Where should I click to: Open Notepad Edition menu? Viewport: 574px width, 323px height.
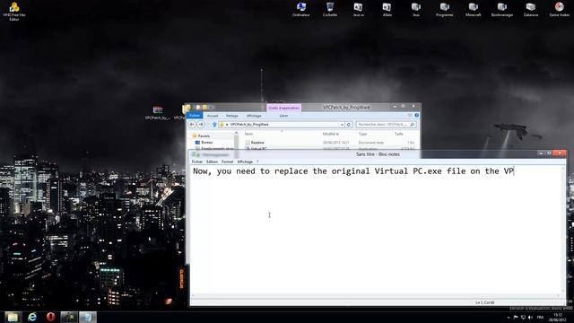(212, 161)
